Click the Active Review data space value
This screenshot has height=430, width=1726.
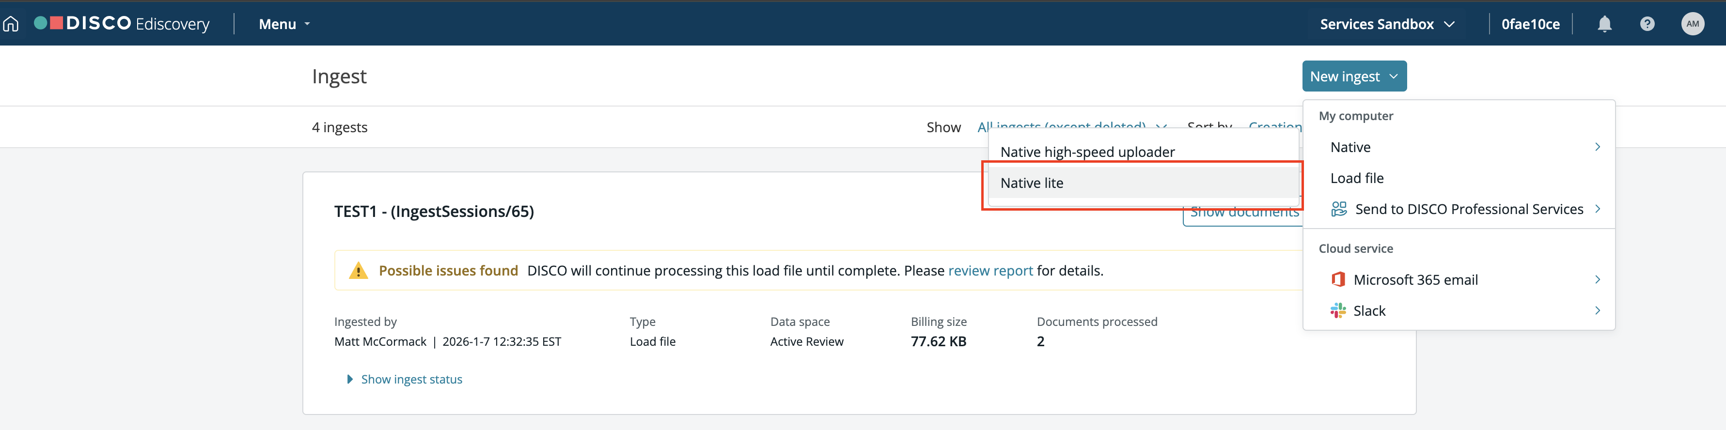pyautogui.click(x=807, y=341)
